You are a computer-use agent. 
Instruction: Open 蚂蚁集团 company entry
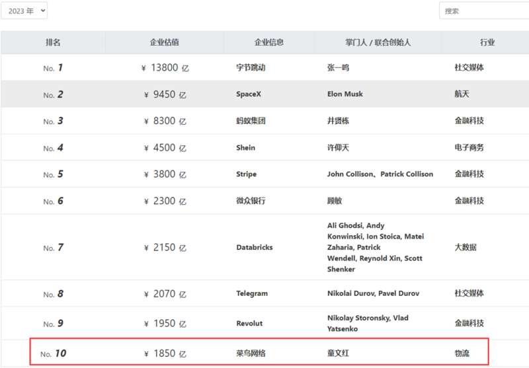[251, 121]
